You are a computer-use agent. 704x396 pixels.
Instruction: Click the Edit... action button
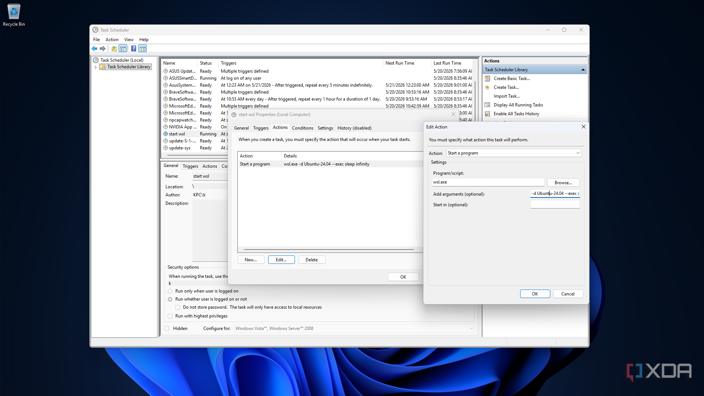[x=281, y=260]
